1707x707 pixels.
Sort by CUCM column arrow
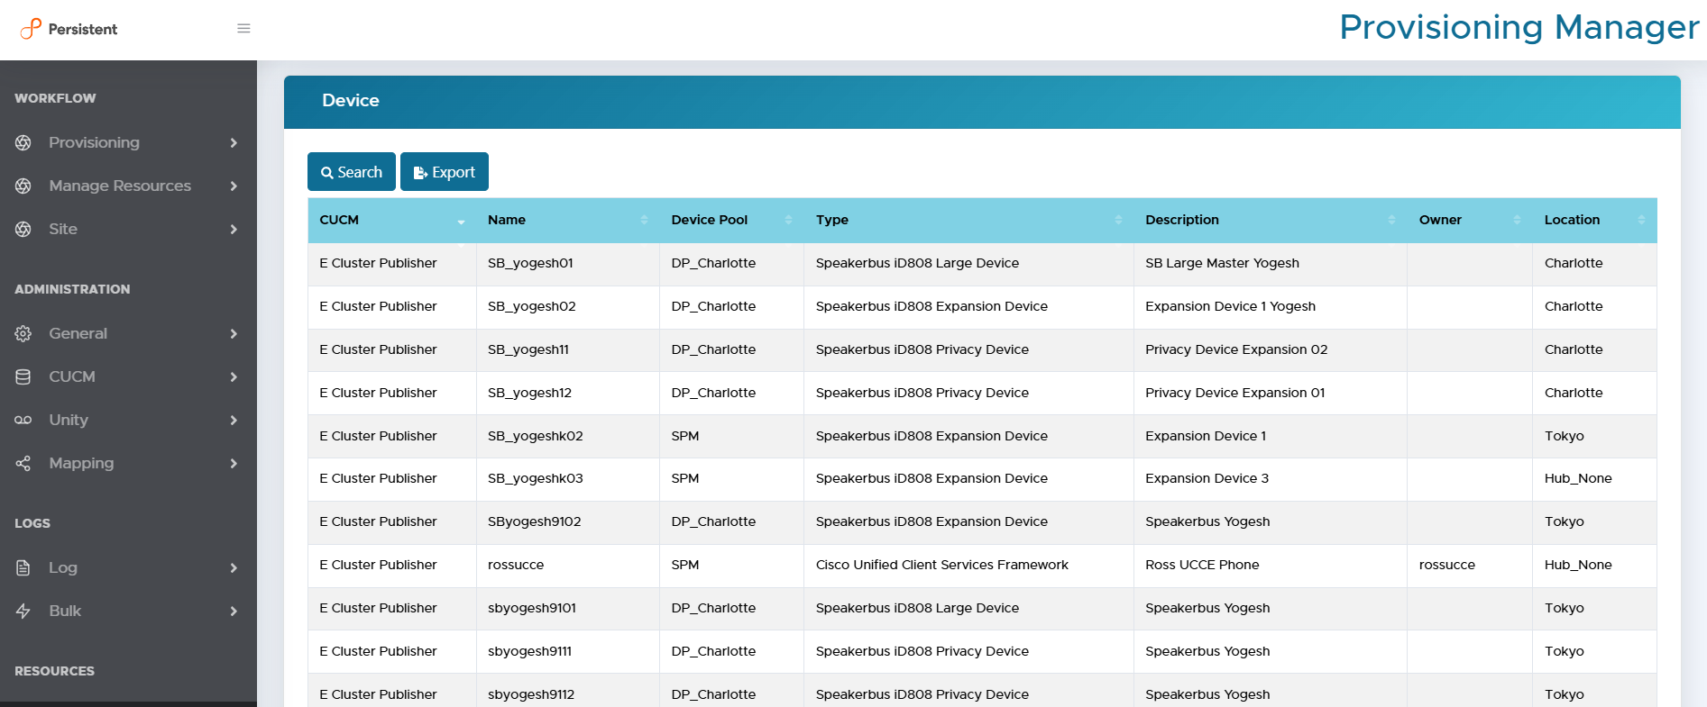[x=461, y=222]
